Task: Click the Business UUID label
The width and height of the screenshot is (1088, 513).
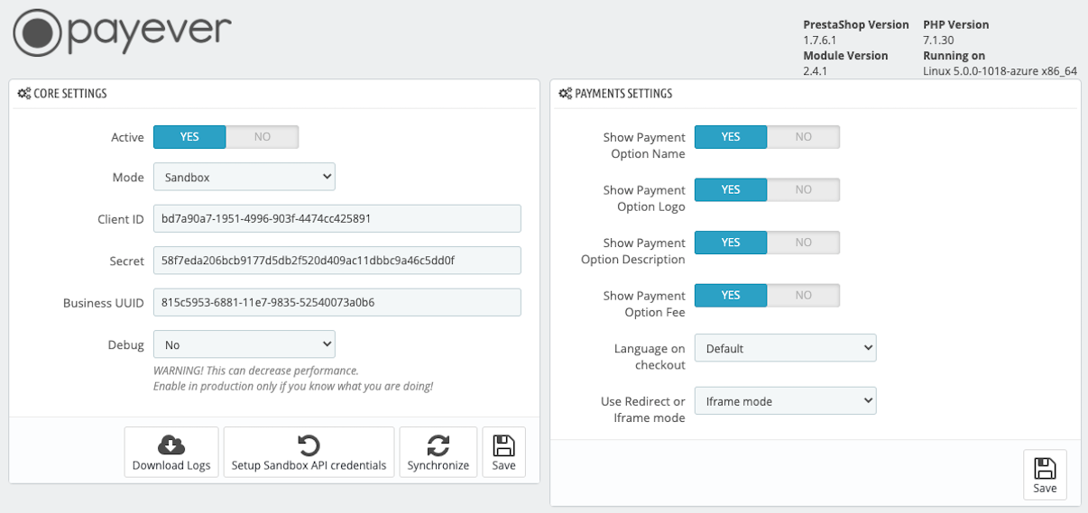Action: tap(104, 303)
